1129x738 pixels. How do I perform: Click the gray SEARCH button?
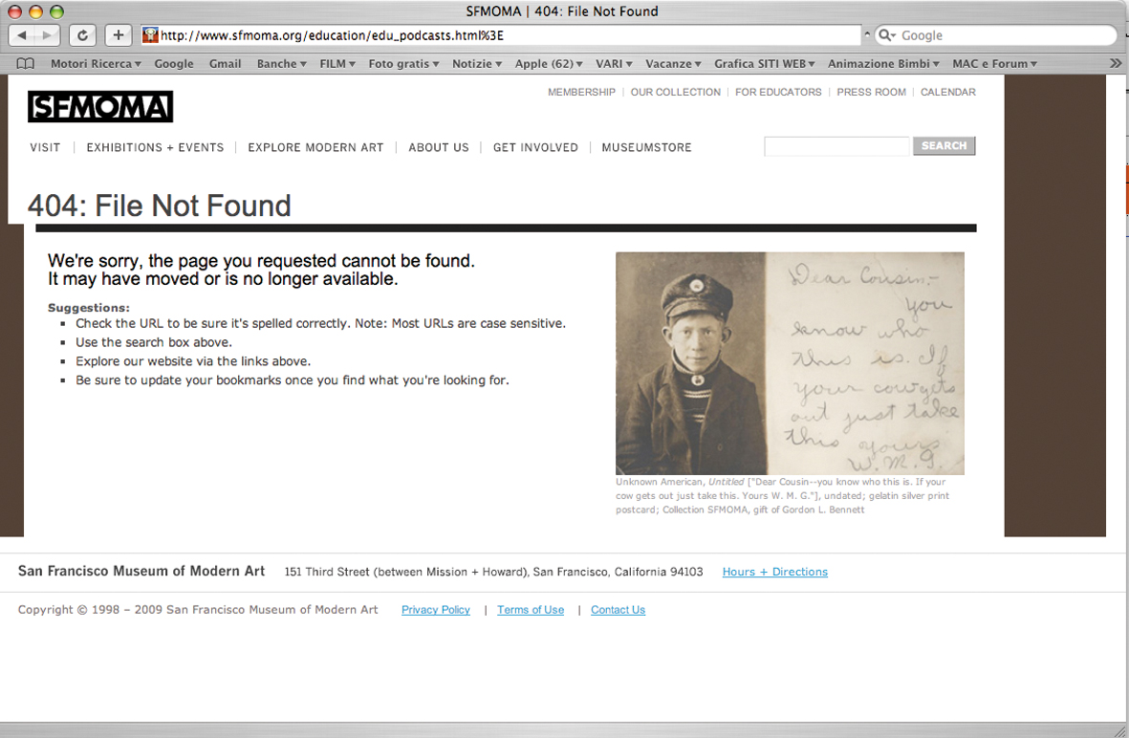click(x=944, y=146)
